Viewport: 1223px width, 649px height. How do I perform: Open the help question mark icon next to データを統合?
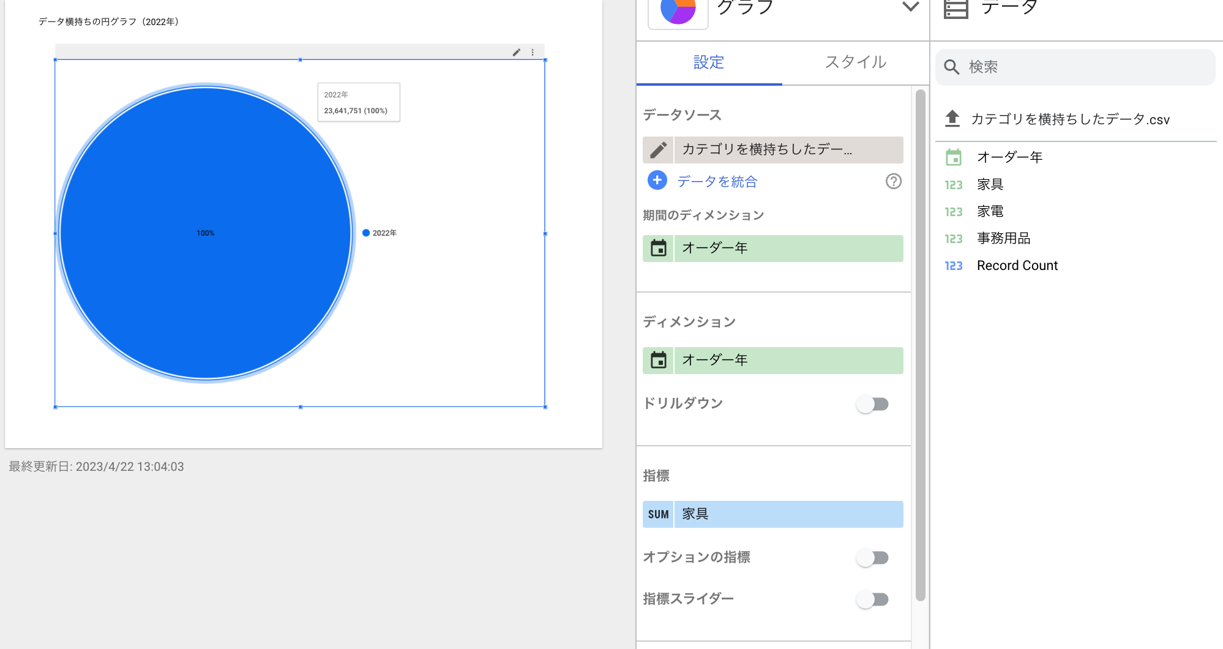coord(894,181)
